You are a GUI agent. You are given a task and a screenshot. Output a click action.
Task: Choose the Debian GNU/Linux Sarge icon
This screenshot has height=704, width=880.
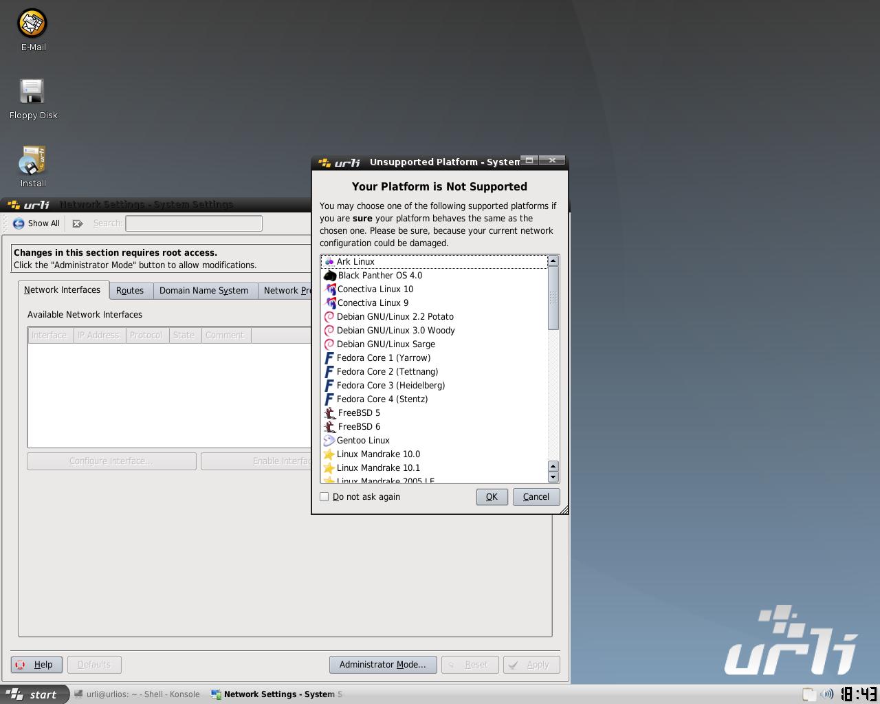329,344
